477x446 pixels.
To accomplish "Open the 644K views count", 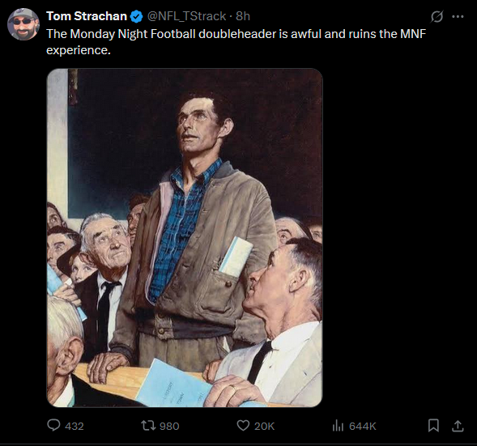I will (363, 426).
